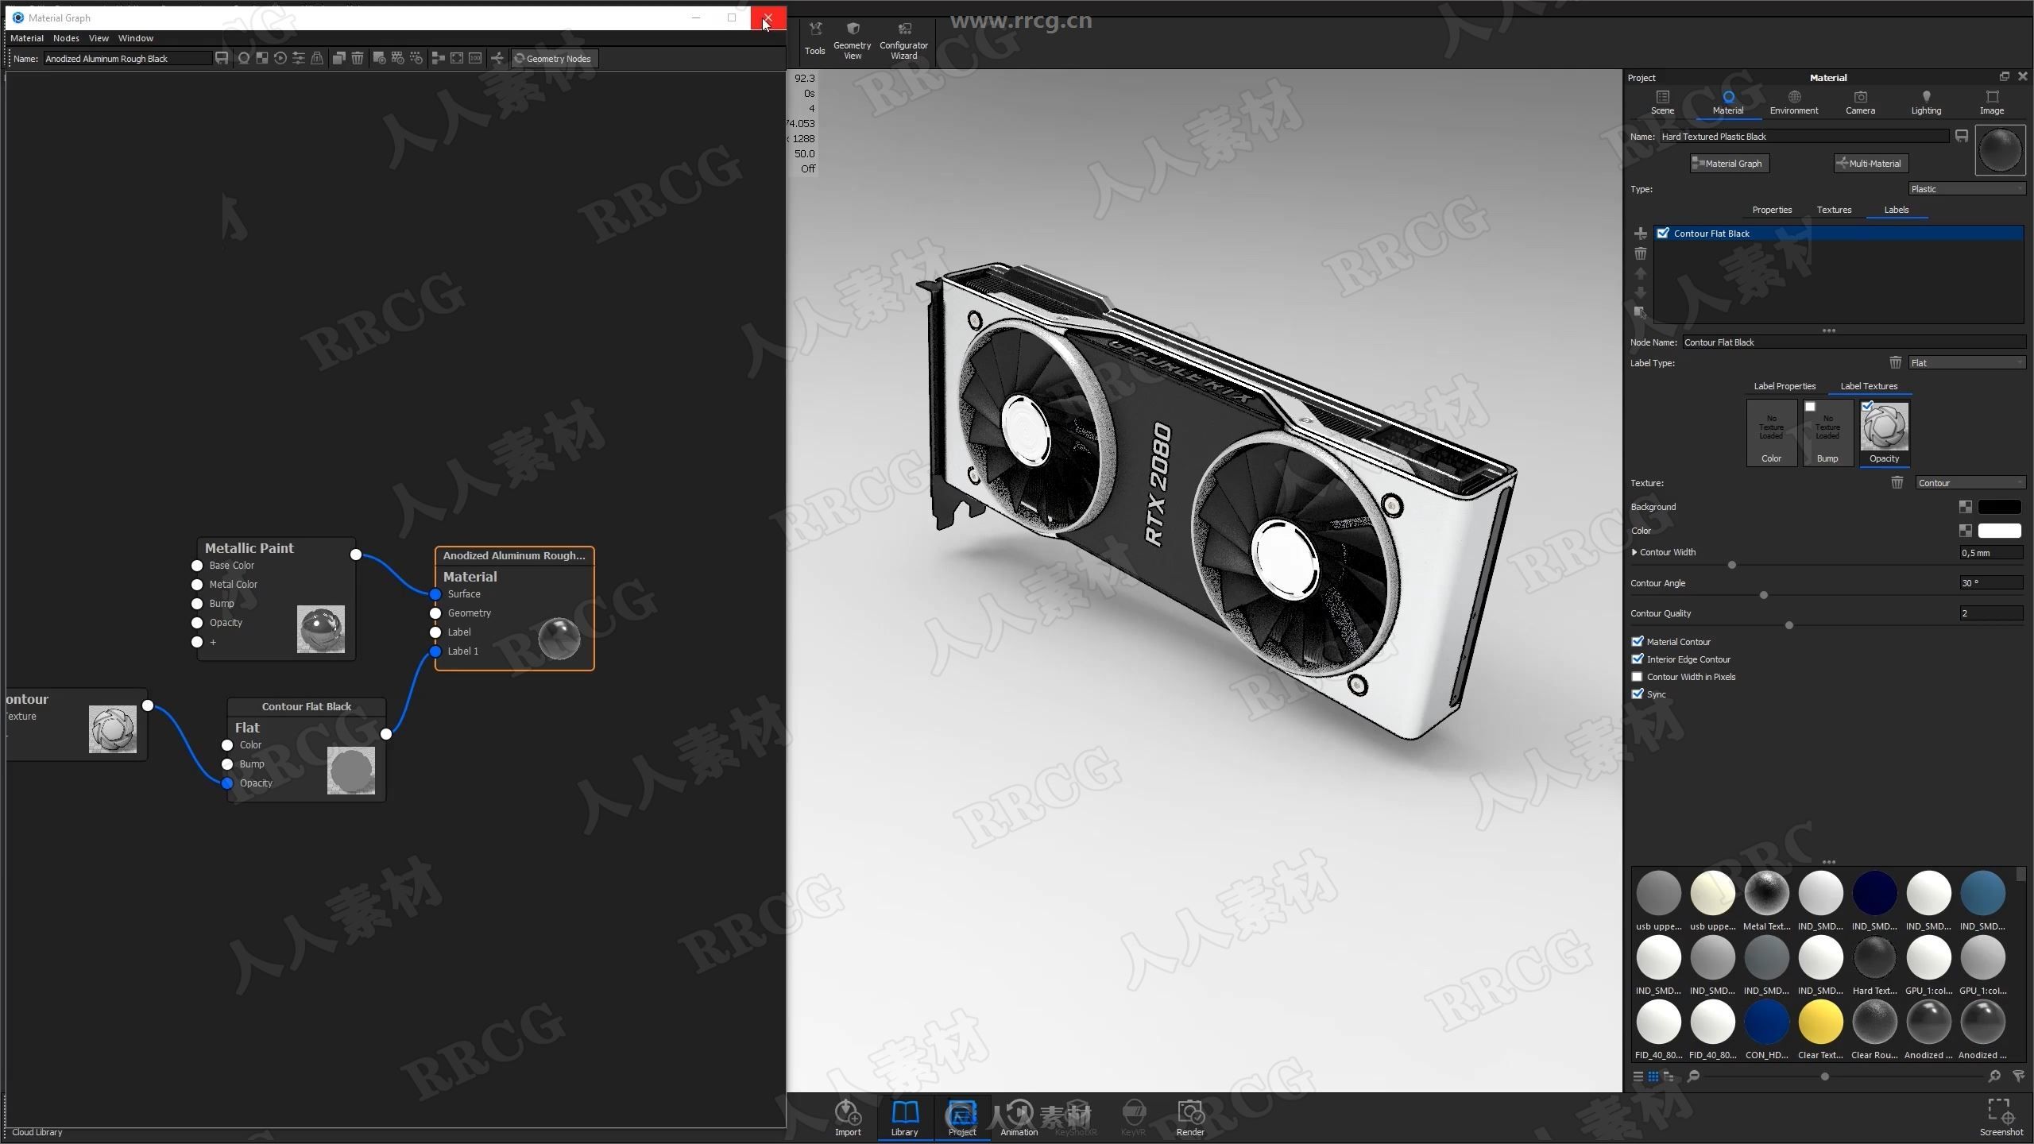Image resolution: width=2034 pixels, height=1144 pixels.
Task: Switch to the Environment tab
Action: tap(1794, 102)
